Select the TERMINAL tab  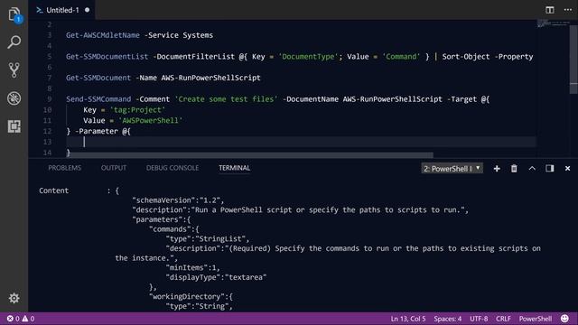[x=235, y=168]
